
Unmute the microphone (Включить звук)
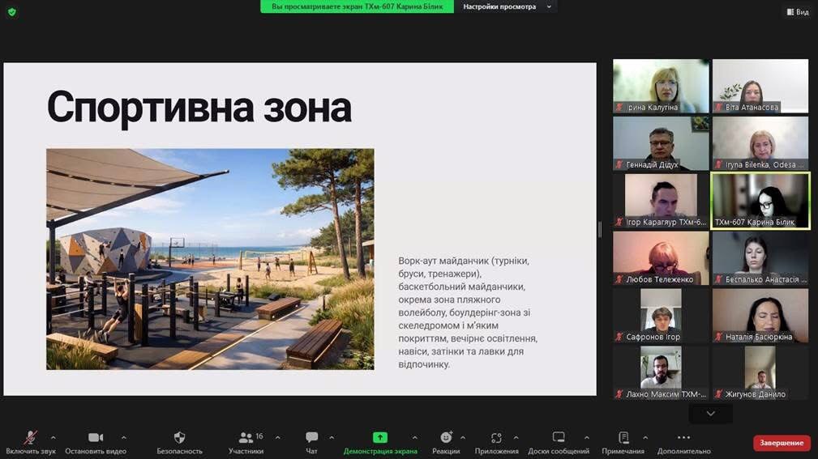point(30,438)
